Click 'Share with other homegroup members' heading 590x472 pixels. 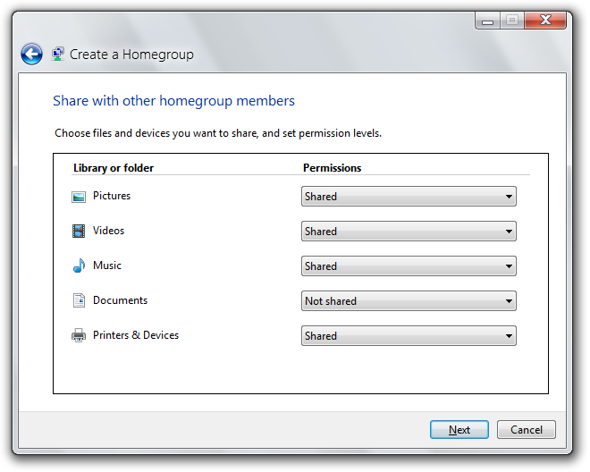coord(173,101)
